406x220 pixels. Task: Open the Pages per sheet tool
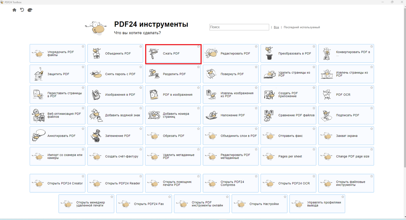288,156
